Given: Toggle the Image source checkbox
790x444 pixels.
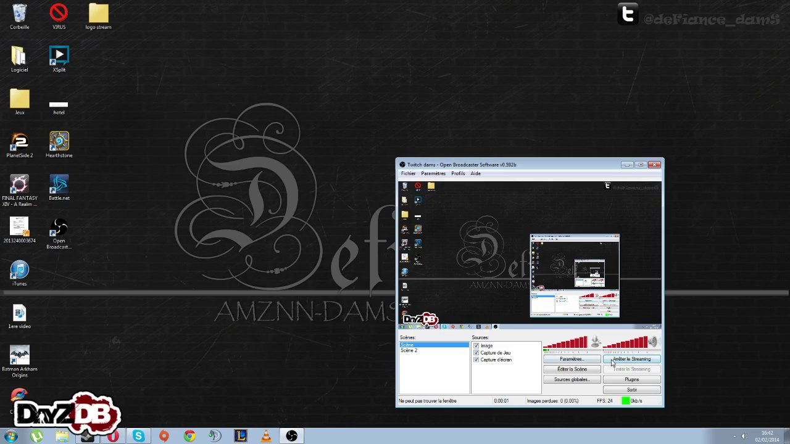Looking at the screenshot, I should (476, 346).
